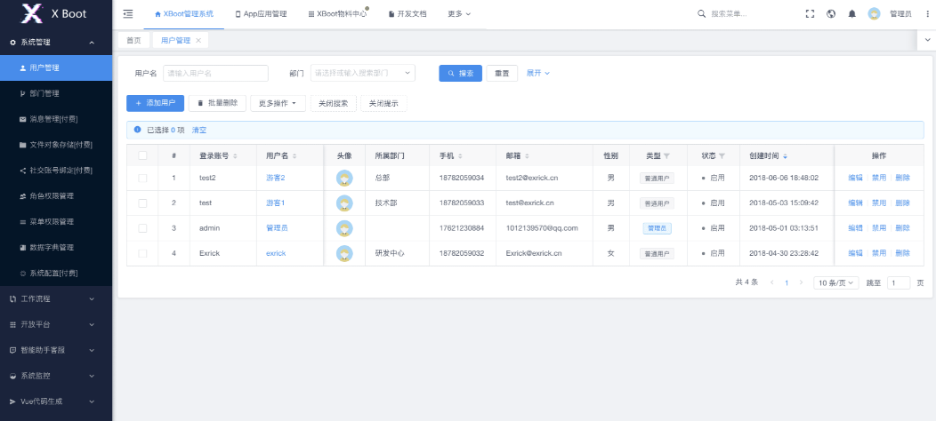Click avatar image in admin row

tap(343, 228)
